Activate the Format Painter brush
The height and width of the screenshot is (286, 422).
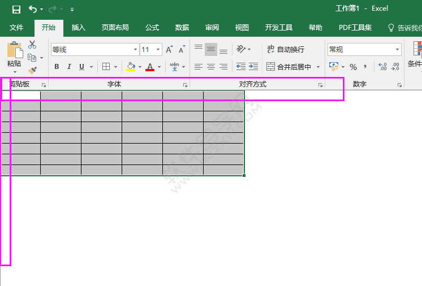(32, 71)
